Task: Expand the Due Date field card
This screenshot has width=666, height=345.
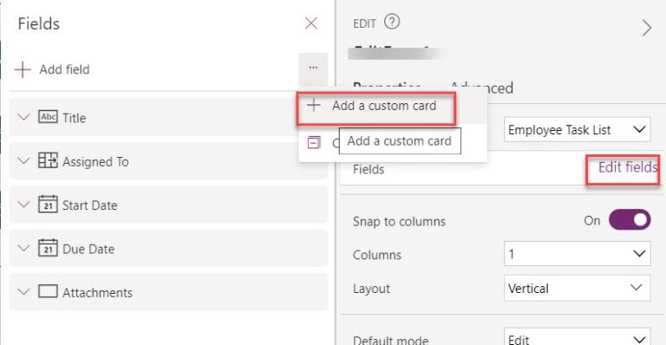Action: click(23, 248)
